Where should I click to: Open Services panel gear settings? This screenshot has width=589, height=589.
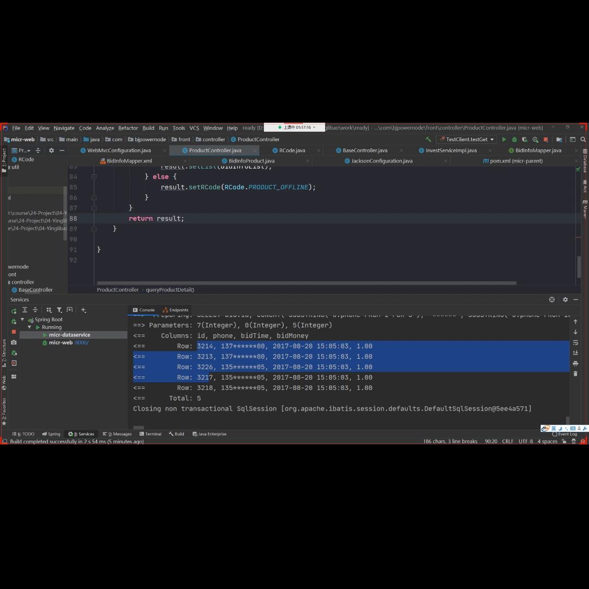point(565,299)
